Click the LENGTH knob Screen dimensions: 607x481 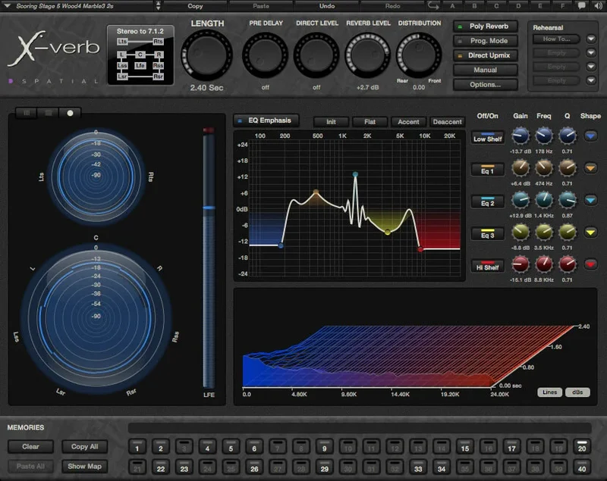tap(206, 55)
